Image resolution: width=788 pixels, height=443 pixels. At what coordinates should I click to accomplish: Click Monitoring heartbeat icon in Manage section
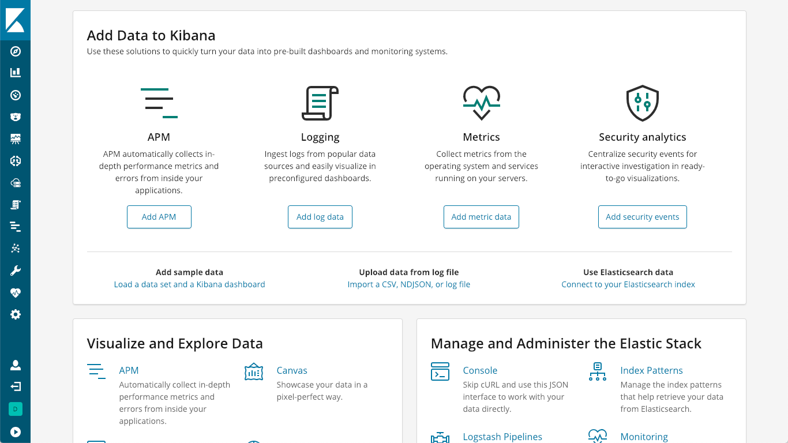598,436
